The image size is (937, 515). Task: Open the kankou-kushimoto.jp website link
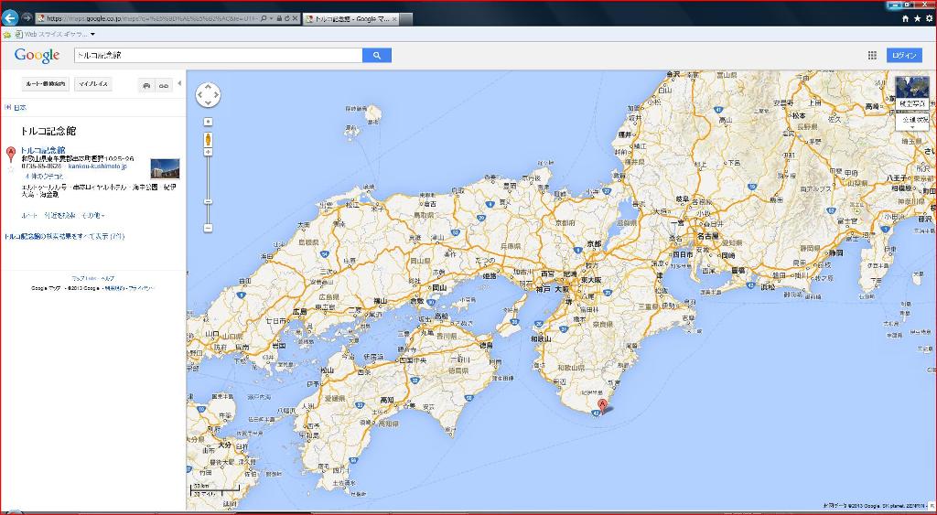97,166
